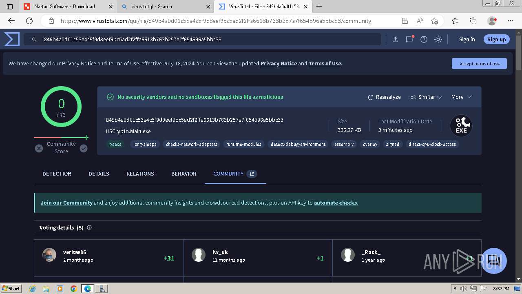This screenshot has height=294, width=522.
Task: Open the tab actions menu icon
Action: click(10, 7)
